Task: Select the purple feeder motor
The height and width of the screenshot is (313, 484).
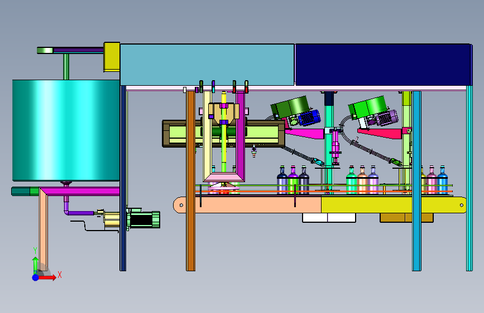Action: click(x=387, y=118)
